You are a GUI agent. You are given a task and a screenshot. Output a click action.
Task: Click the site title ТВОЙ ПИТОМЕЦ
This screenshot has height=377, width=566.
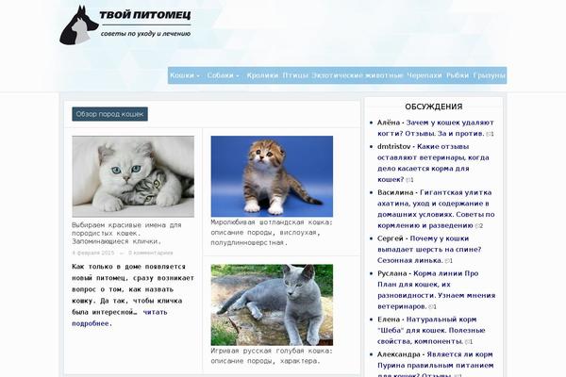(x=145, y=15)
